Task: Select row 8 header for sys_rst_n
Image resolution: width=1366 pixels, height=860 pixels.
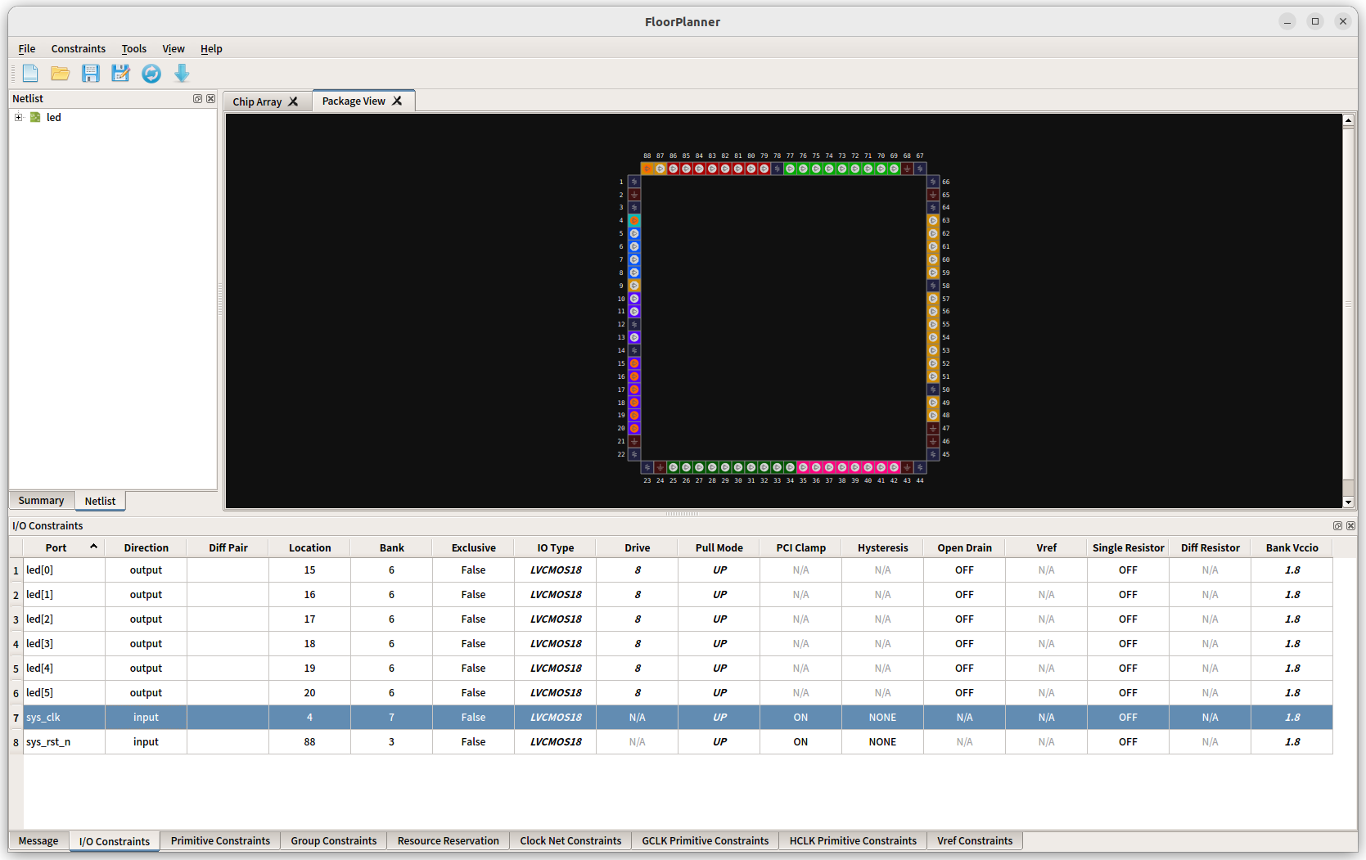Action: pos(16,742)
